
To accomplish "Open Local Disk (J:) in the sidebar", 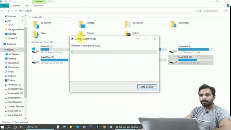I will point(14,111).
